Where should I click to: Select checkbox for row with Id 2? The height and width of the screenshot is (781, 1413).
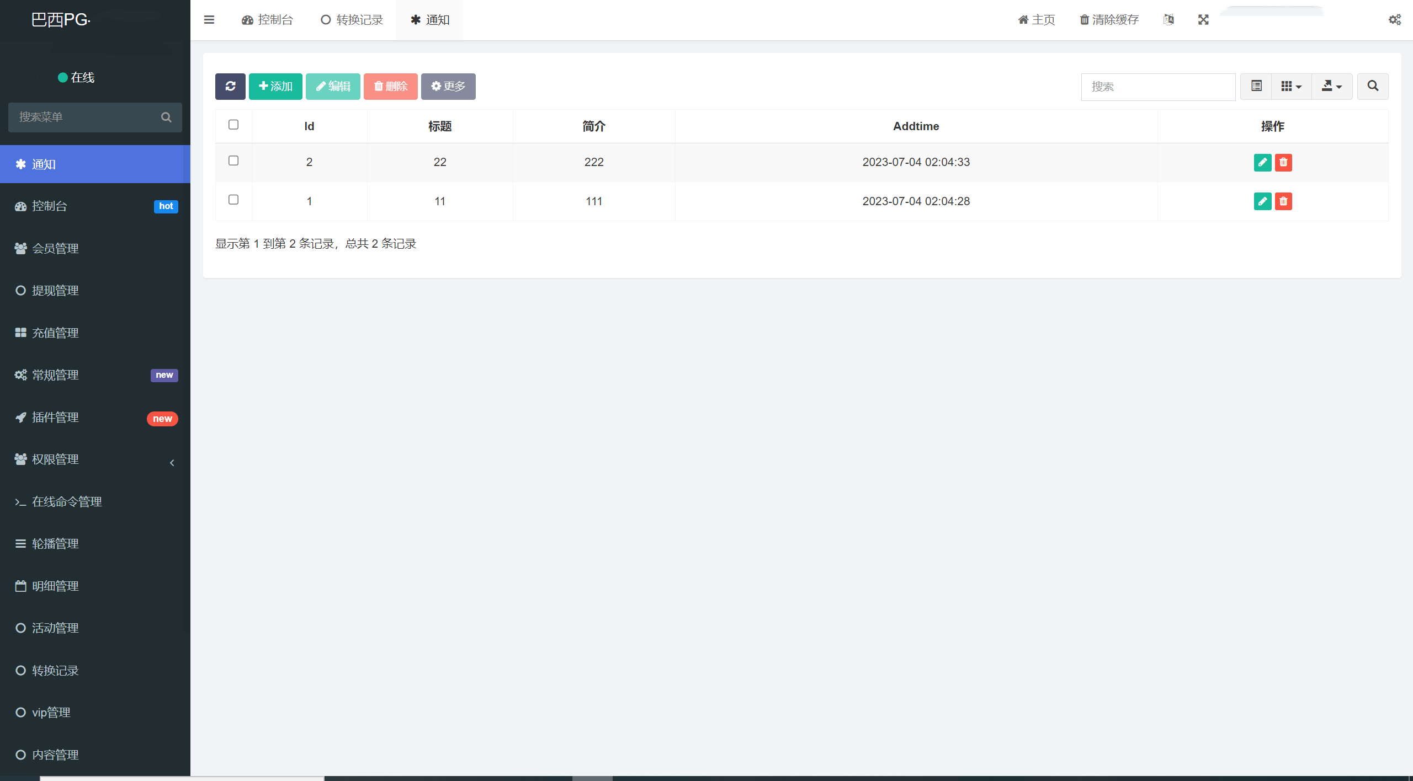(x=233, y=161)
